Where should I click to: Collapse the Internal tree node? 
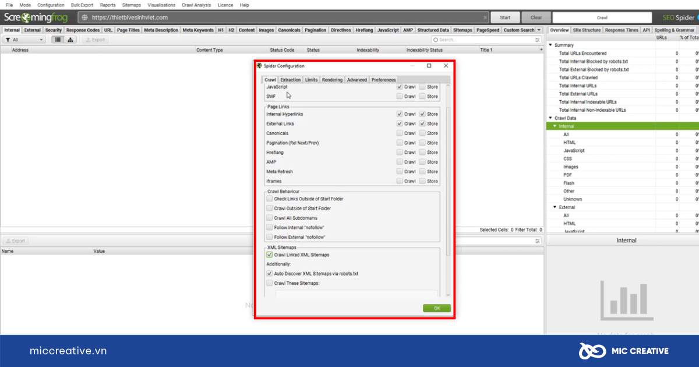coord(555,126)
